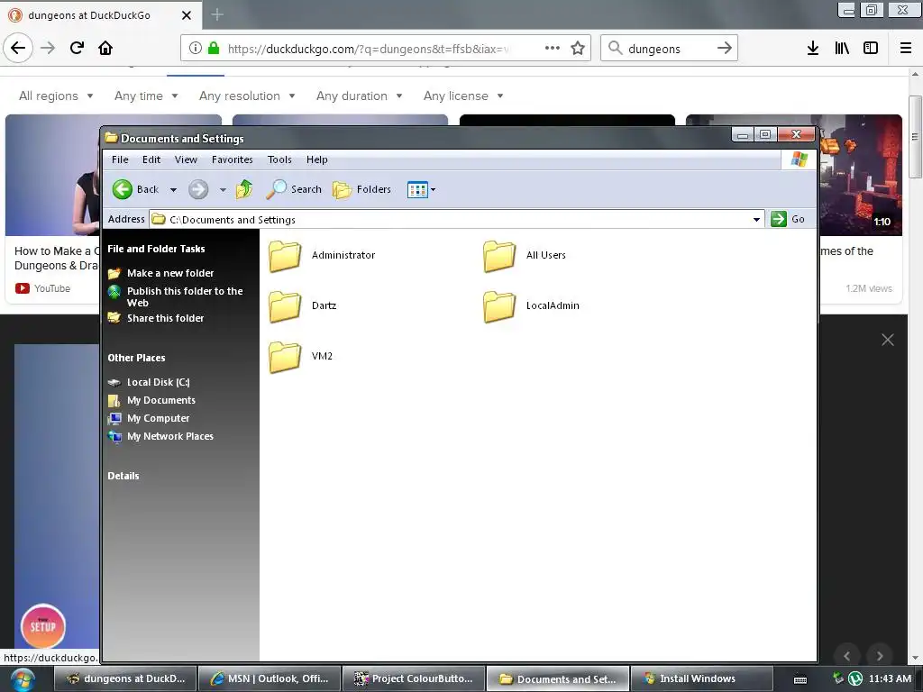Open a new Firefox tab with plus
Screen dimensions: 923x692
[217, 14]
